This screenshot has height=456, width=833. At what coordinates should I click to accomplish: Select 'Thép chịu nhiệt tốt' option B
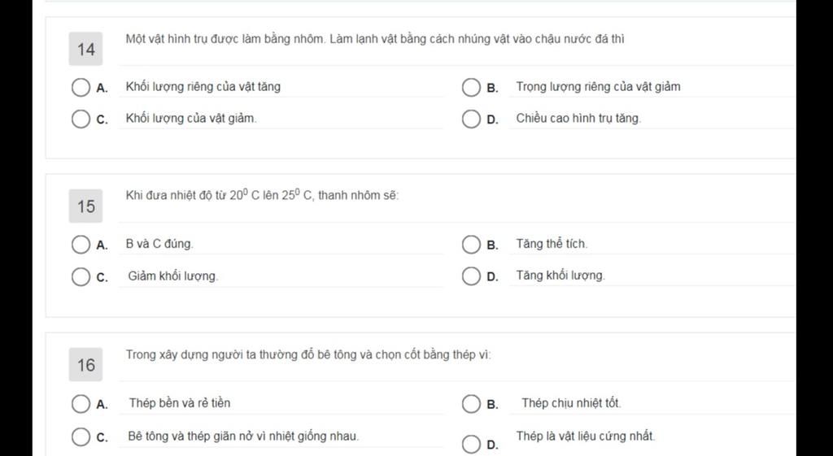pyautogui.click(x=471, y=403)
